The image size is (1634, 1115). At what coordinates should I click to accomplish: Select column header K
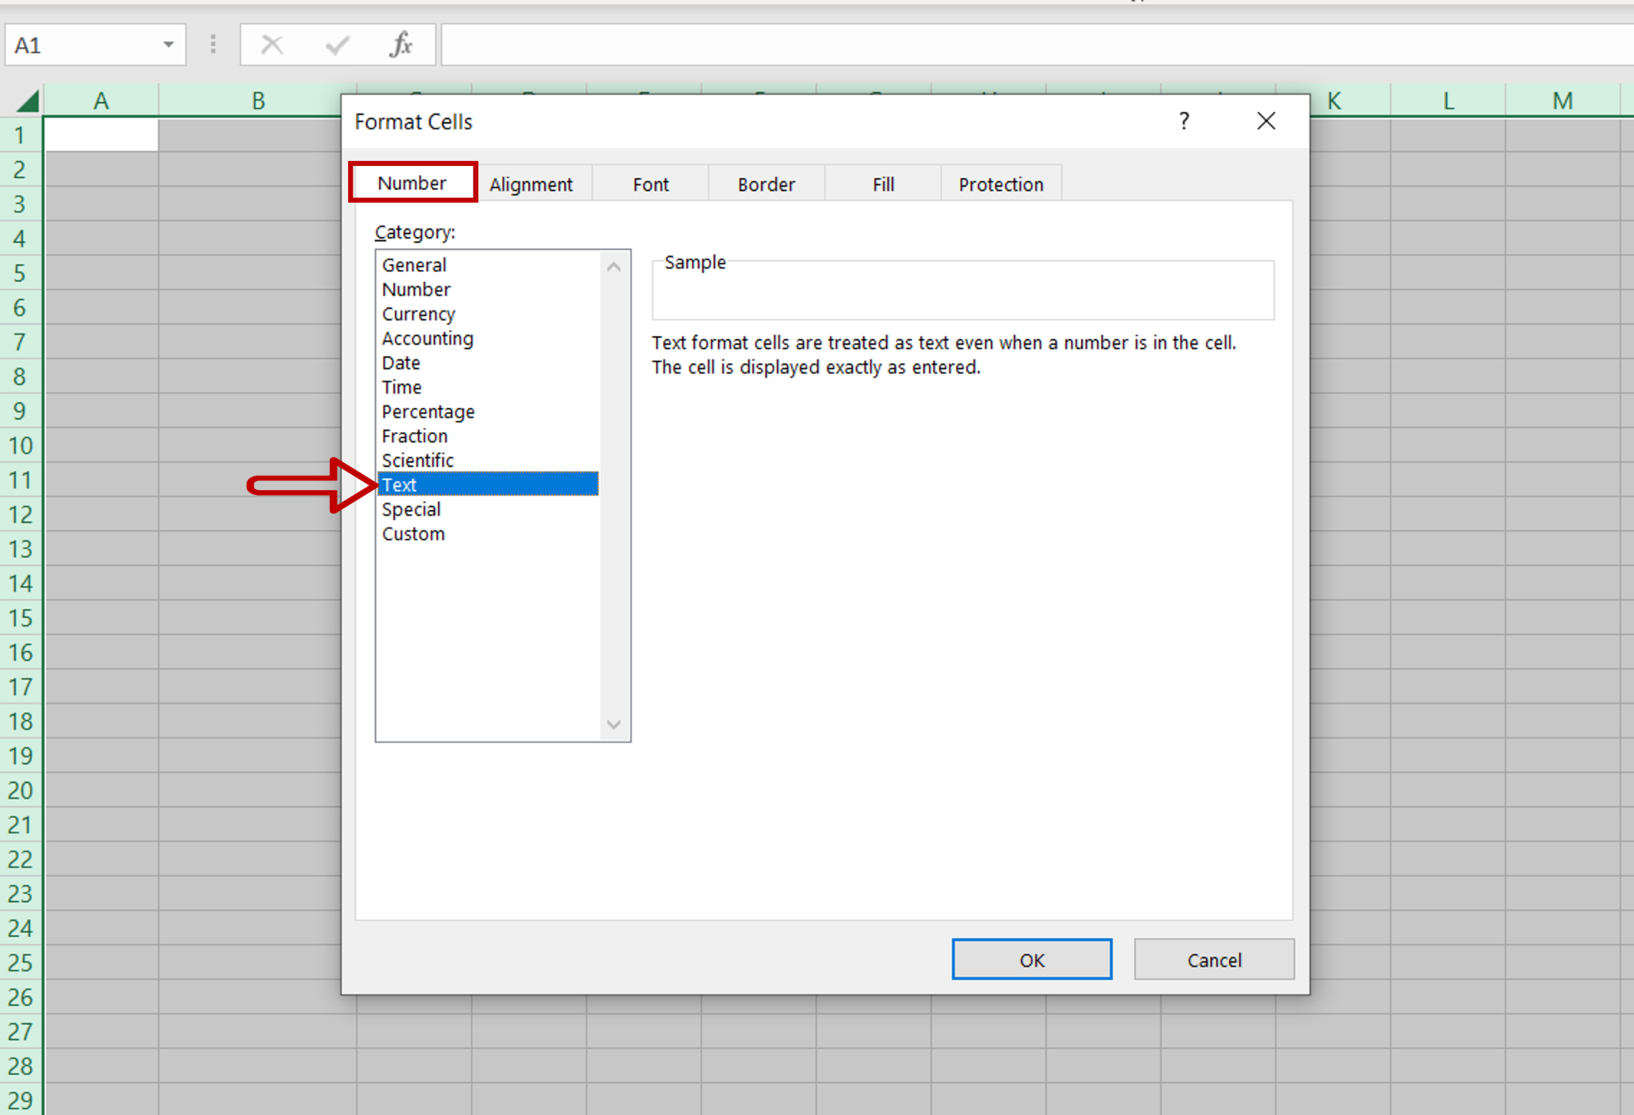pos(1334,101)
